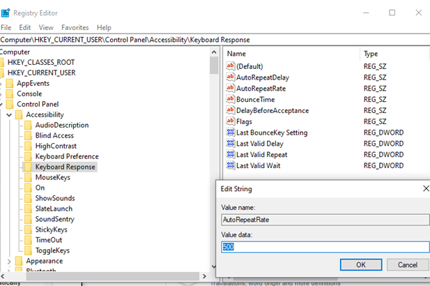Expand the Appearance tree node
The image size is (430, 286).
9,262
